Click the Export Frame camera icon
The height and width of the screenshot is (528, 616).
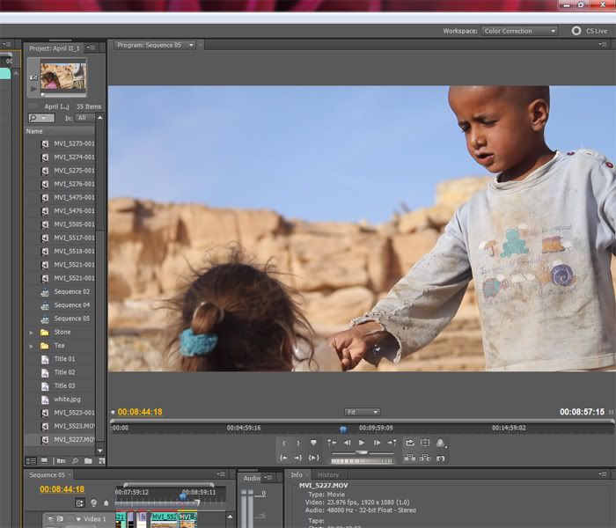(440, 458)
